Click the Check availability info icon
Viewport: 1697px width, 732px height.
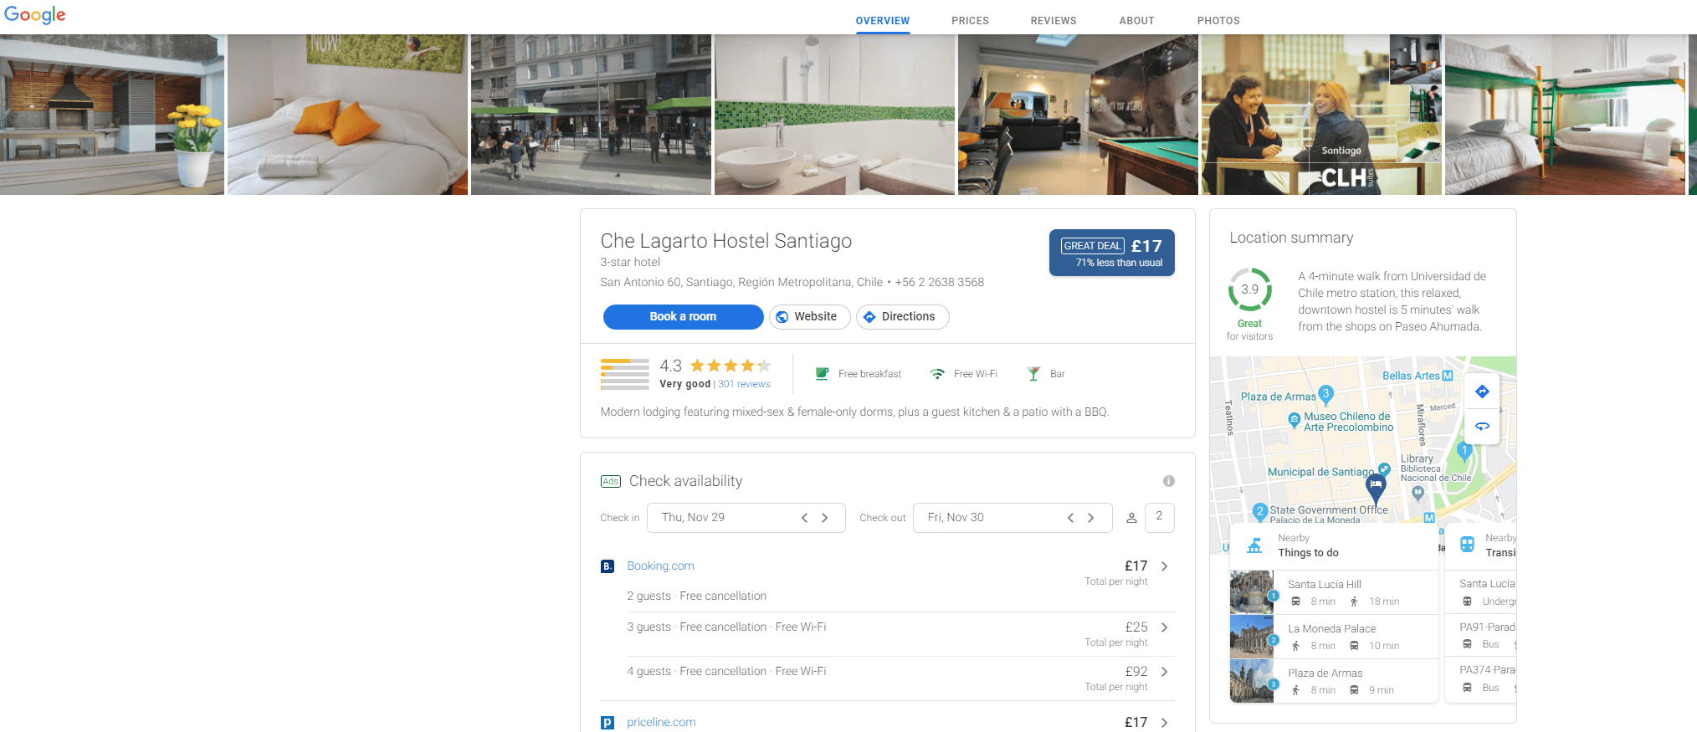[1168, 481]
